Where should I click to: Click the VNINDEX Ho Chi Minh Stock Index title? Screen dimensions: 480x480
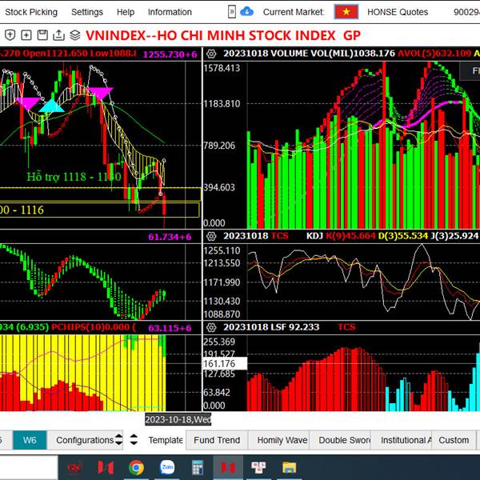223,35
